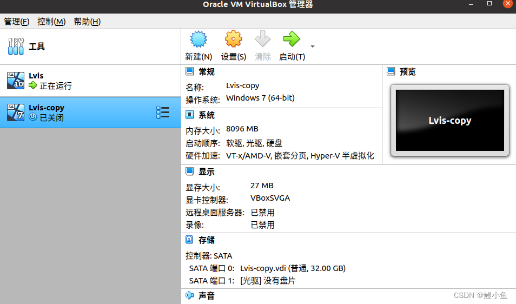Open the 显示 section header
516x304 pixels.
(207, 171)
